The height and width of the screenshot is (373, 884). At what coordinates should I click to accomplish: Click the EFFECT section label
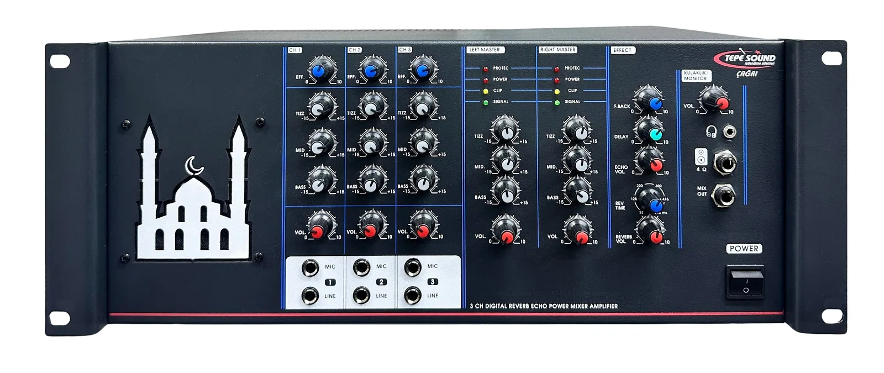pos(623,50)
